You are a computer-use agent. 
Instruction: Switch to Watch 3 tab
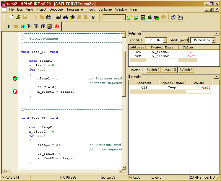[170, 70]
